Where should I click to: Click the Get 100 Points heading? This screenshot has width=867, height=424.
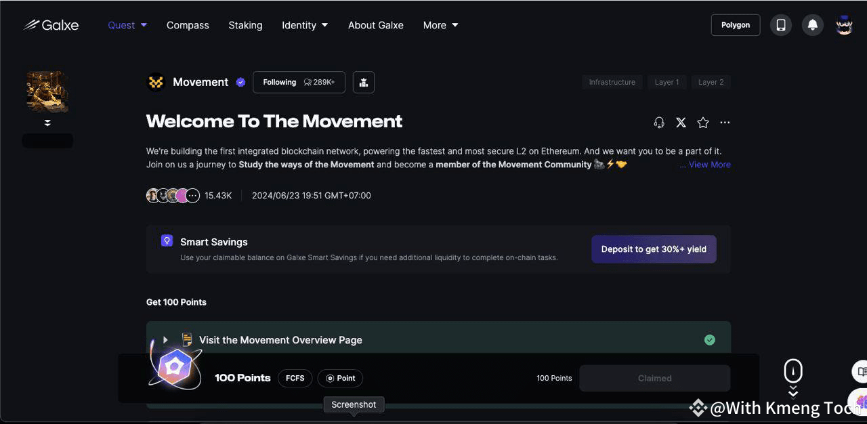176,302
